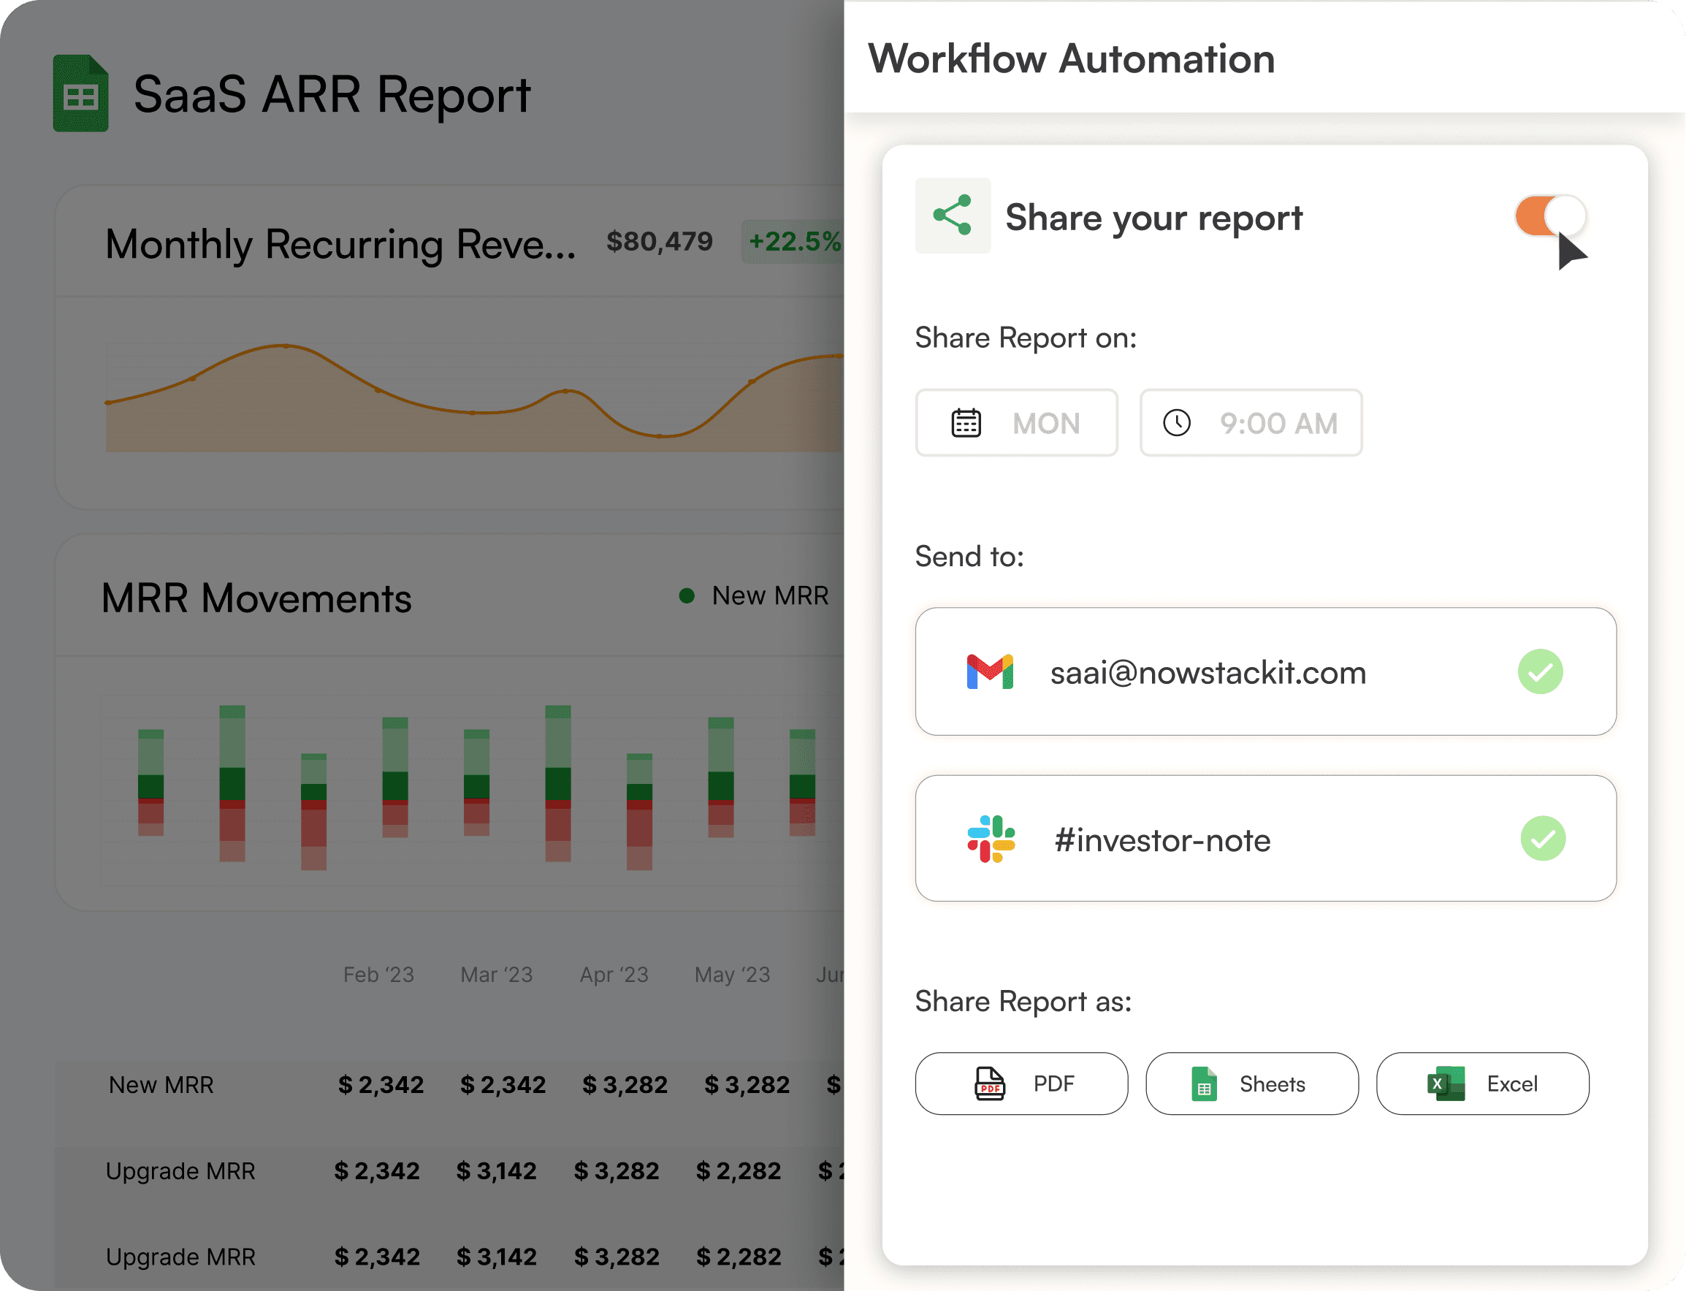Select the Mar '23 column header
Screen dimensions: 1686x1291
coord(496,975)
